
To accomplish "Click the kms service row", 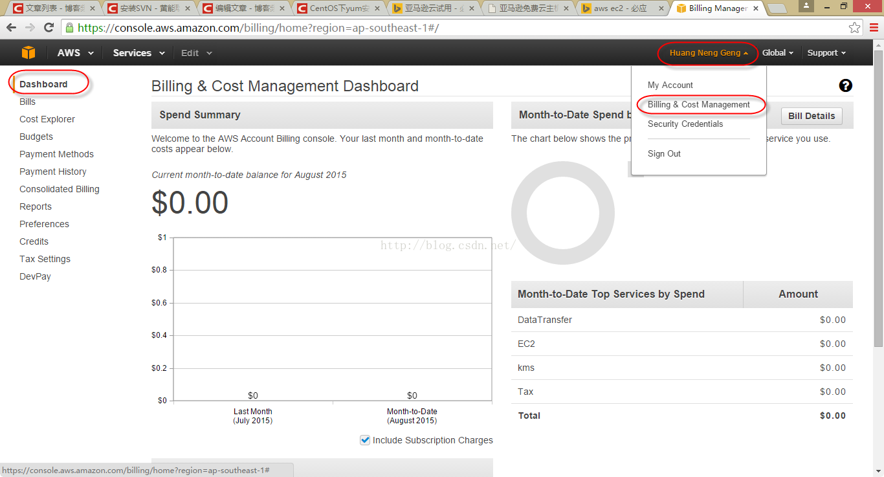I will 682,368.
